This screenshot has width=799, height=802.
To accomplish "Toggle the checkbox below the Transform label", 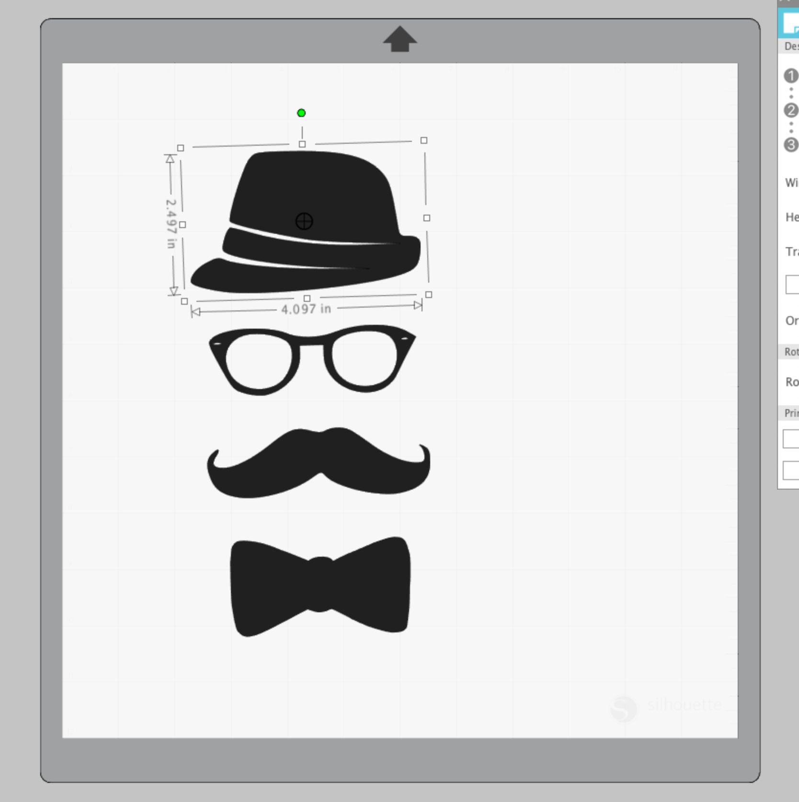I will (793, 285).
